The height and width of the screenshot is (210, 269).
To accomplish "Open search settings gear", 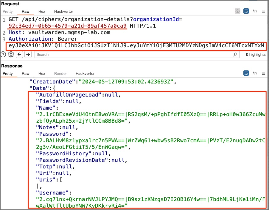I will pos(11,54).
